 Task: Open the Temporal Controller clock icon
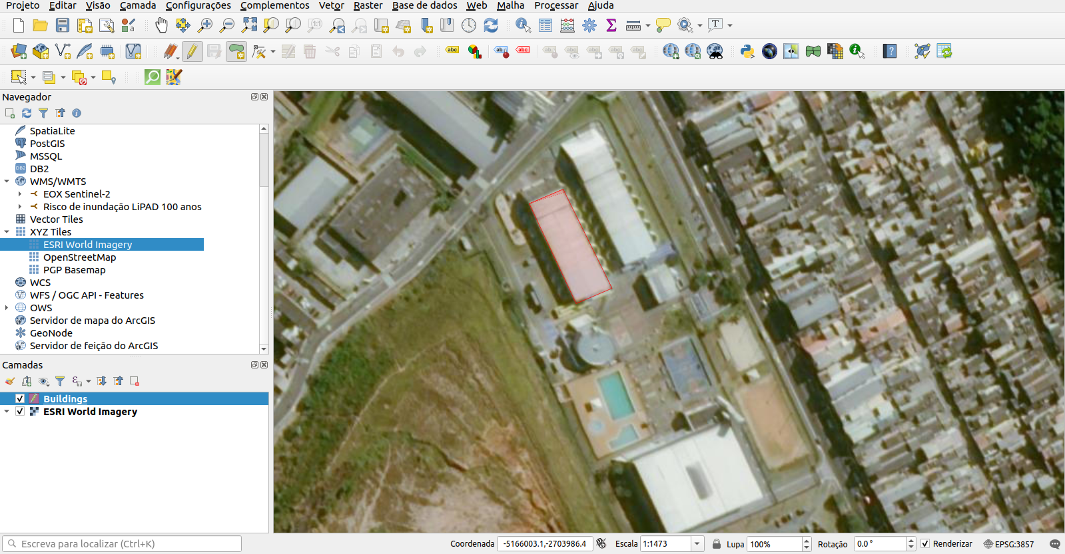point(469,25)
